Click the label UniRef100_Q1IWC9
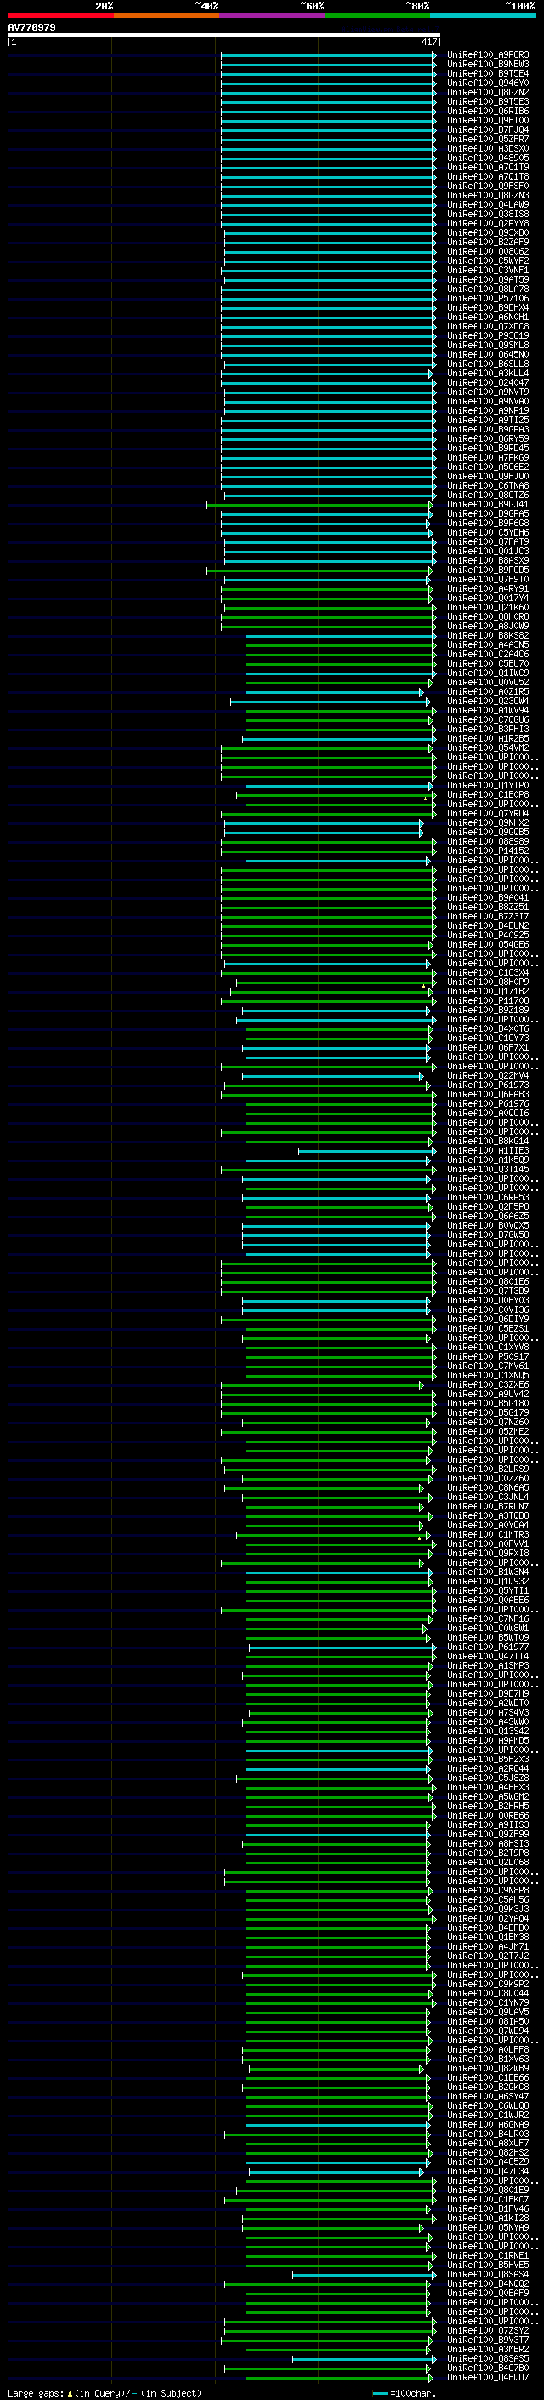This screenshot has height=2400, width=544. (488, 673)
